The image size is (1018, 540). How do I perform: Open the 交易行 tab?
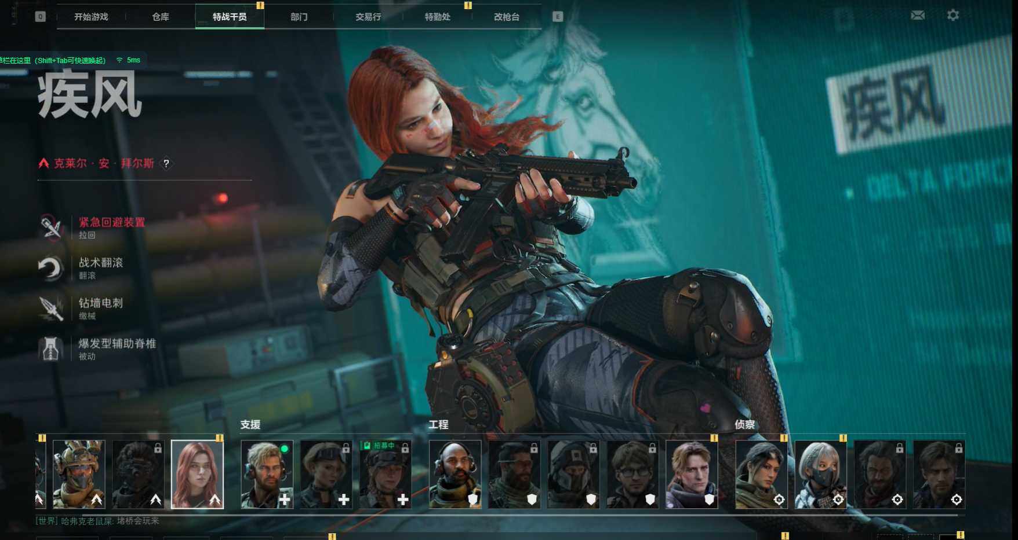click(x=368, y=17)
